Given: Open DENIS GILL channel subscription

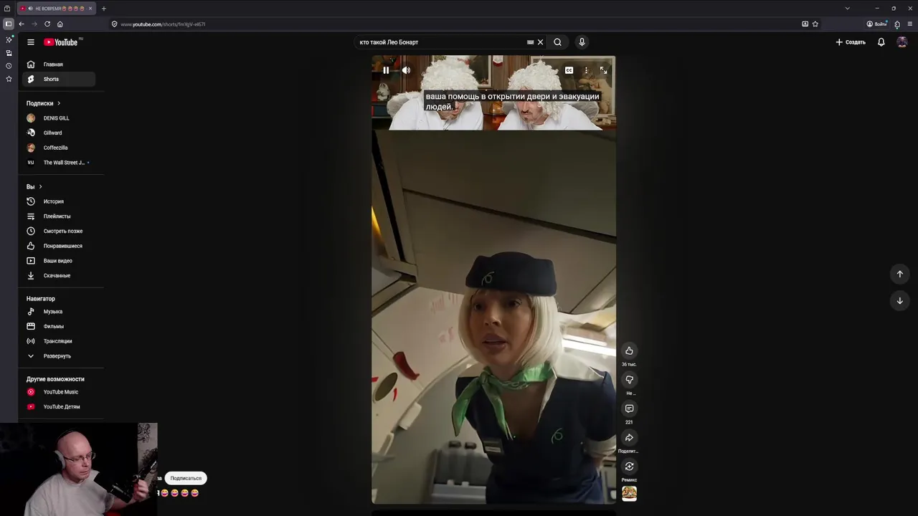Looking at the screenshot, I should (59, 118).
